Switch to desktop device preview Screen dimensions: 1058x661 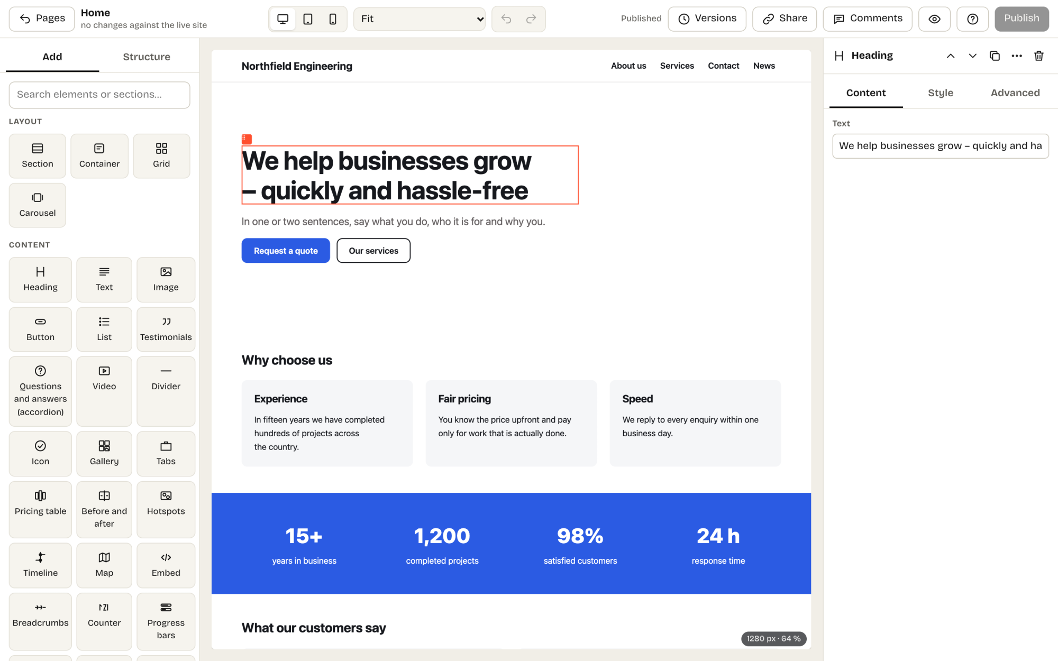(x=282, y=19)
